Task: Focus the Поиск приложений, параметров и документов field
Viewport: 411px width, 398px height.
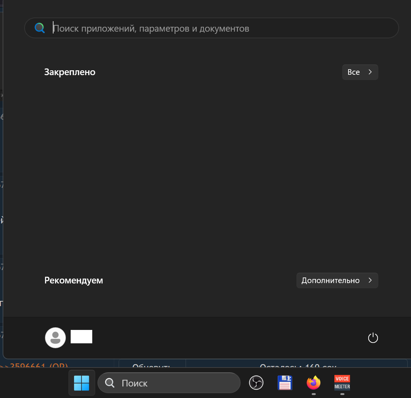Action: click(x=212, y=28)
